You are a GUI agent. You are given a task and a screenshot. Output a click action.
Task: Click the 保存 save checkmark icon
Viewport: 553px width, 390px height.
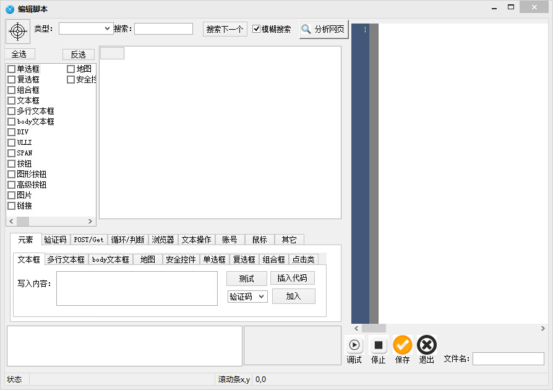point(403,344)
